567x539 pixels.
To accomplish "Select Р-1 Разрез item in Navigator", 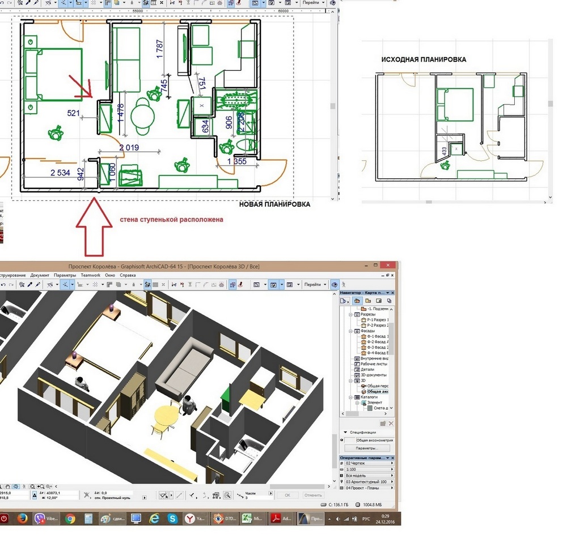I will click(375, 320).
